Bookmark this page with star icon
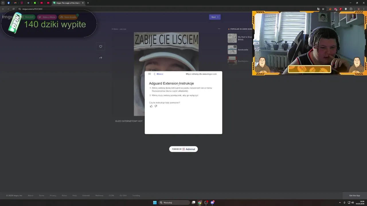 323,9
